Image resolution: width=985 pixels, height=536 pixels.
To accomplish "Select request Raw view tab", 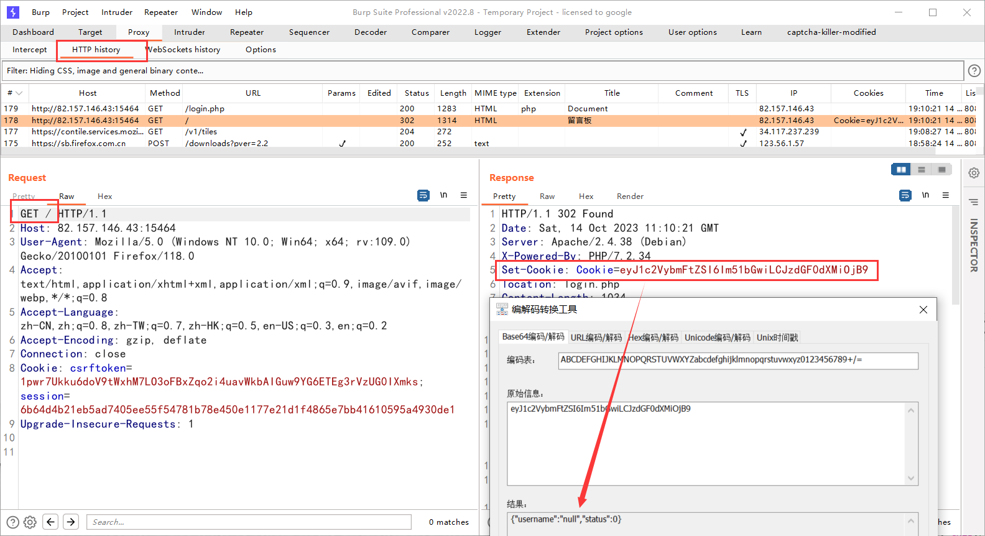I will (x=67, y=196).
